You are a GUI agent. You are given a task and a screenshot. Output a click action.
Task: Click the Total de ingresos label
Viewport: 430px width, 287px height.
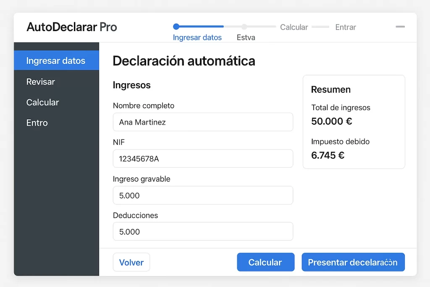[341, 108]
